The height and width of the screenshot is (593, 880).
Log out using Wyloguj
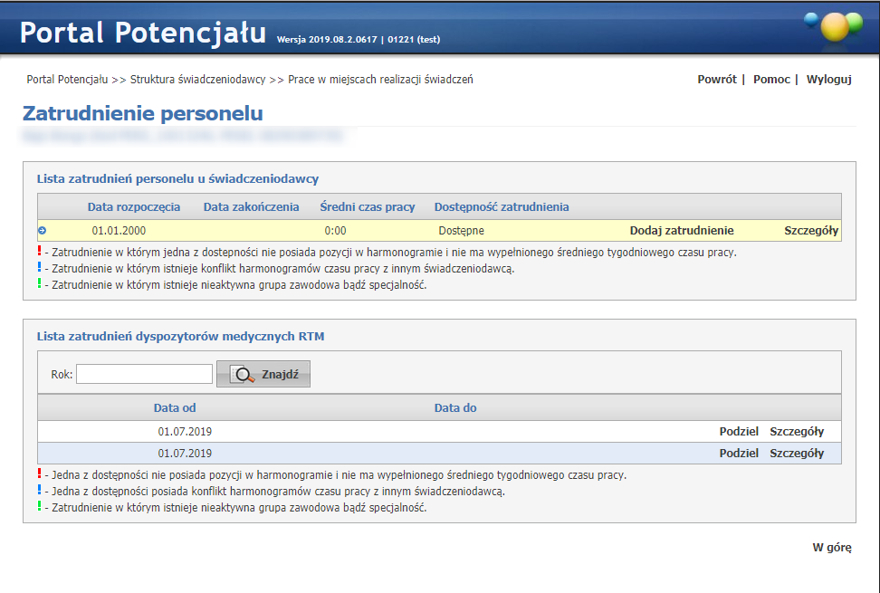828,80
